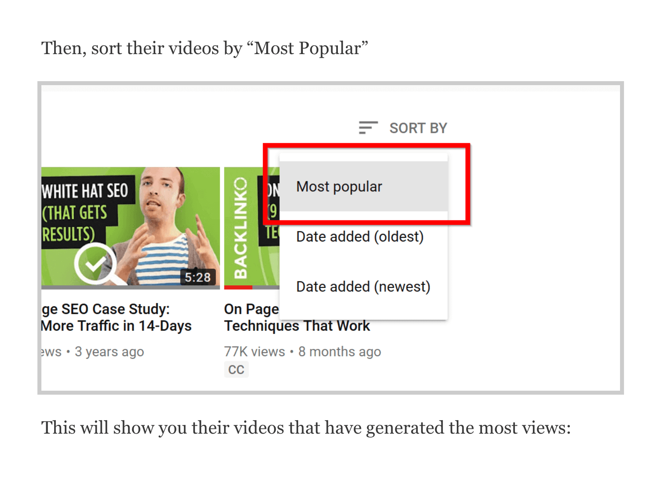This screenshot has height=479, width=663.
Task: Click the 5:28 duration badge
Action: coord(198,277)
